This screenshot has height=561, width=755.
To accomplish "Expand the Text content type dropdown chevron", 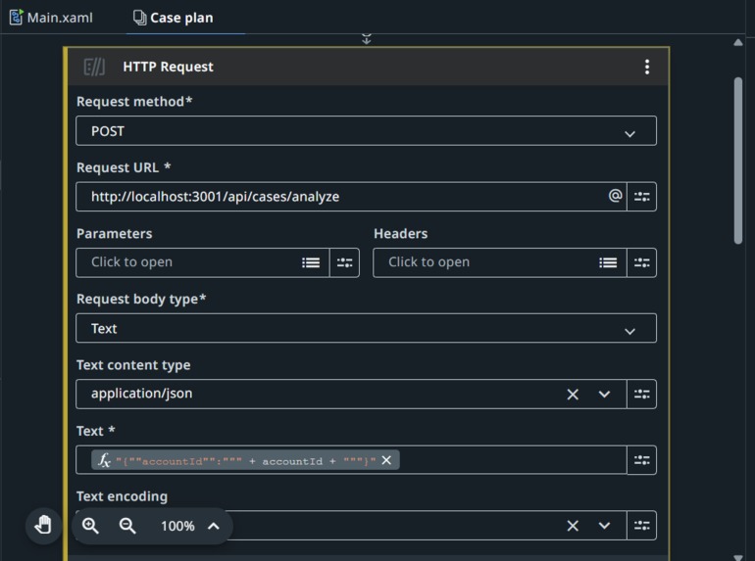I will tap(604, 395).
